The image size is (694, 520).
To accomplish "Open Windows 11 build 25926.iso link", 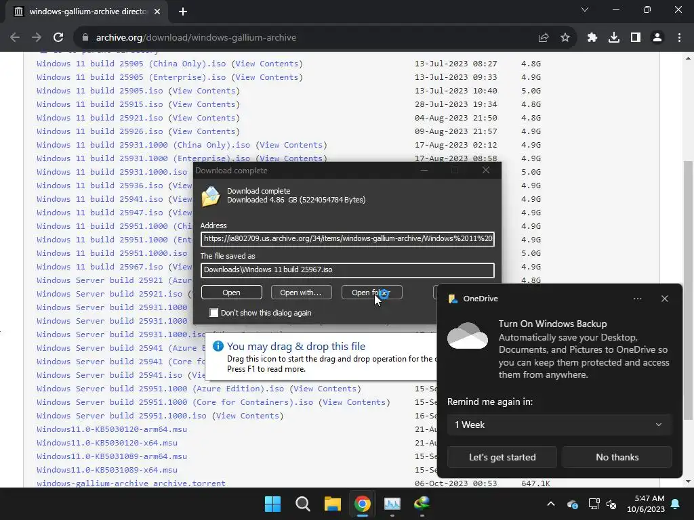I will [100, 131].
